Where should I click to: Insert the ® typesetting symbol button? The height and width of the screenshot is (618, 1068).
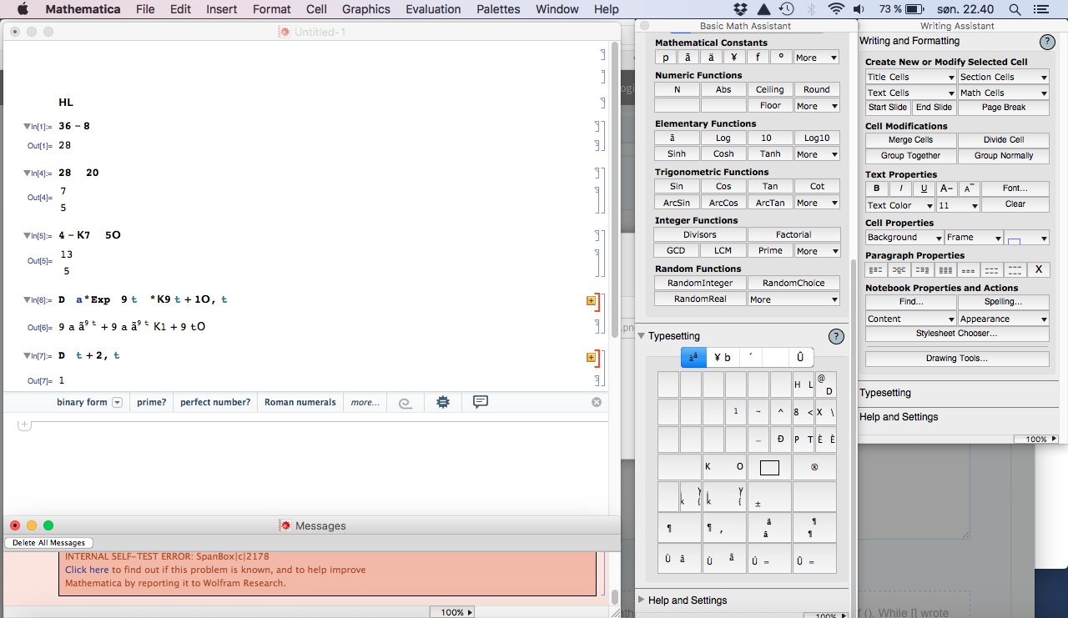click(x=814, y=467)
